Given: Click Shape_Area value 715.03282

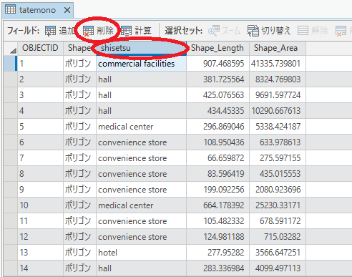Looking at the screenshot, I should [x=278, y=237].
